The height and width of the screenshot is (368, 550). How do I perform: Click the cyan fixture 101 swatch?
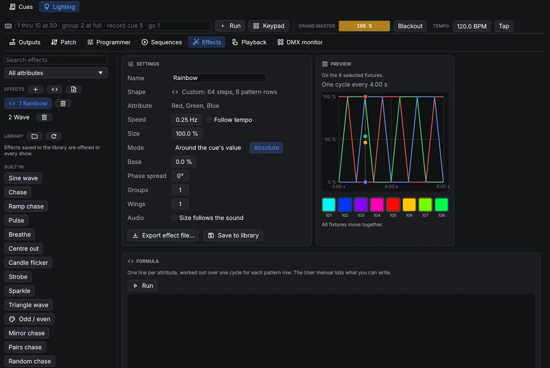[x=328, y=205]
